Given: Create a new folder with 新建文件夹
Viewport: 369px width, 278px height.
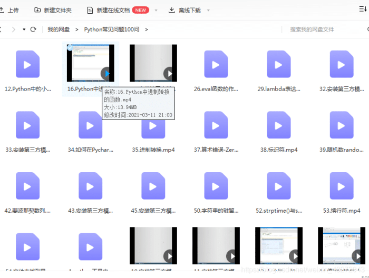Looking at the screenshot, I should click(53, 10).
